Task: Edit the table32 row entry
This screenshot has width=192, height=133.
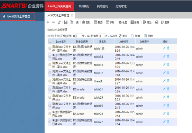Action: 164,73
